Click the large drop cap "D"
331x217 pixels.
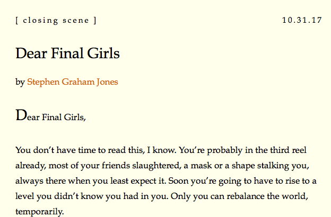(21, 115)
